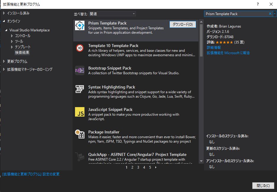This screenshot has height=192, width=277.
Task: Click the 作成者: Brian Lagunas text
Action: [x=224, y=26]
